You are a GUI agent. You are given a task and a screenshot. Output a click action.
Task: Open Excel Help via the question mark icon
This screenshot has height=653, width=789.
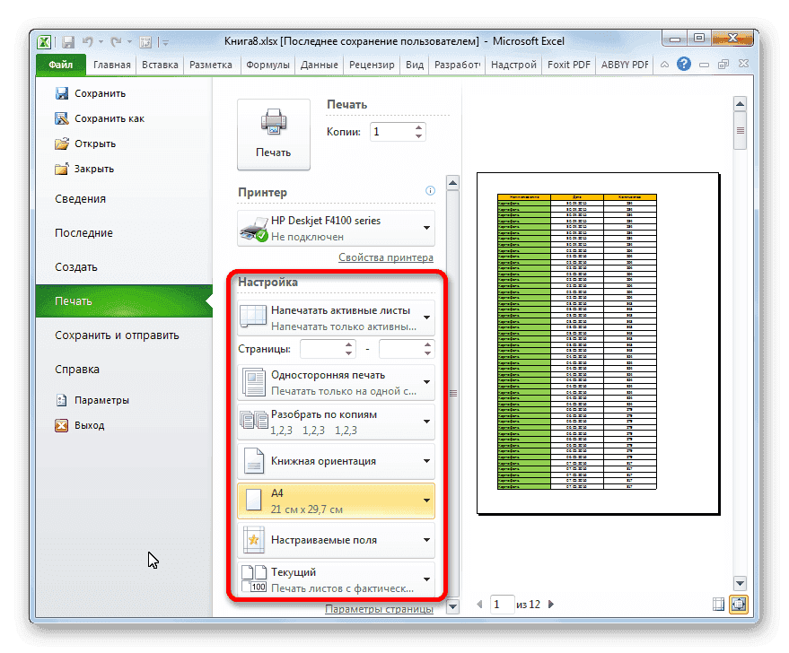click(684, 64)
